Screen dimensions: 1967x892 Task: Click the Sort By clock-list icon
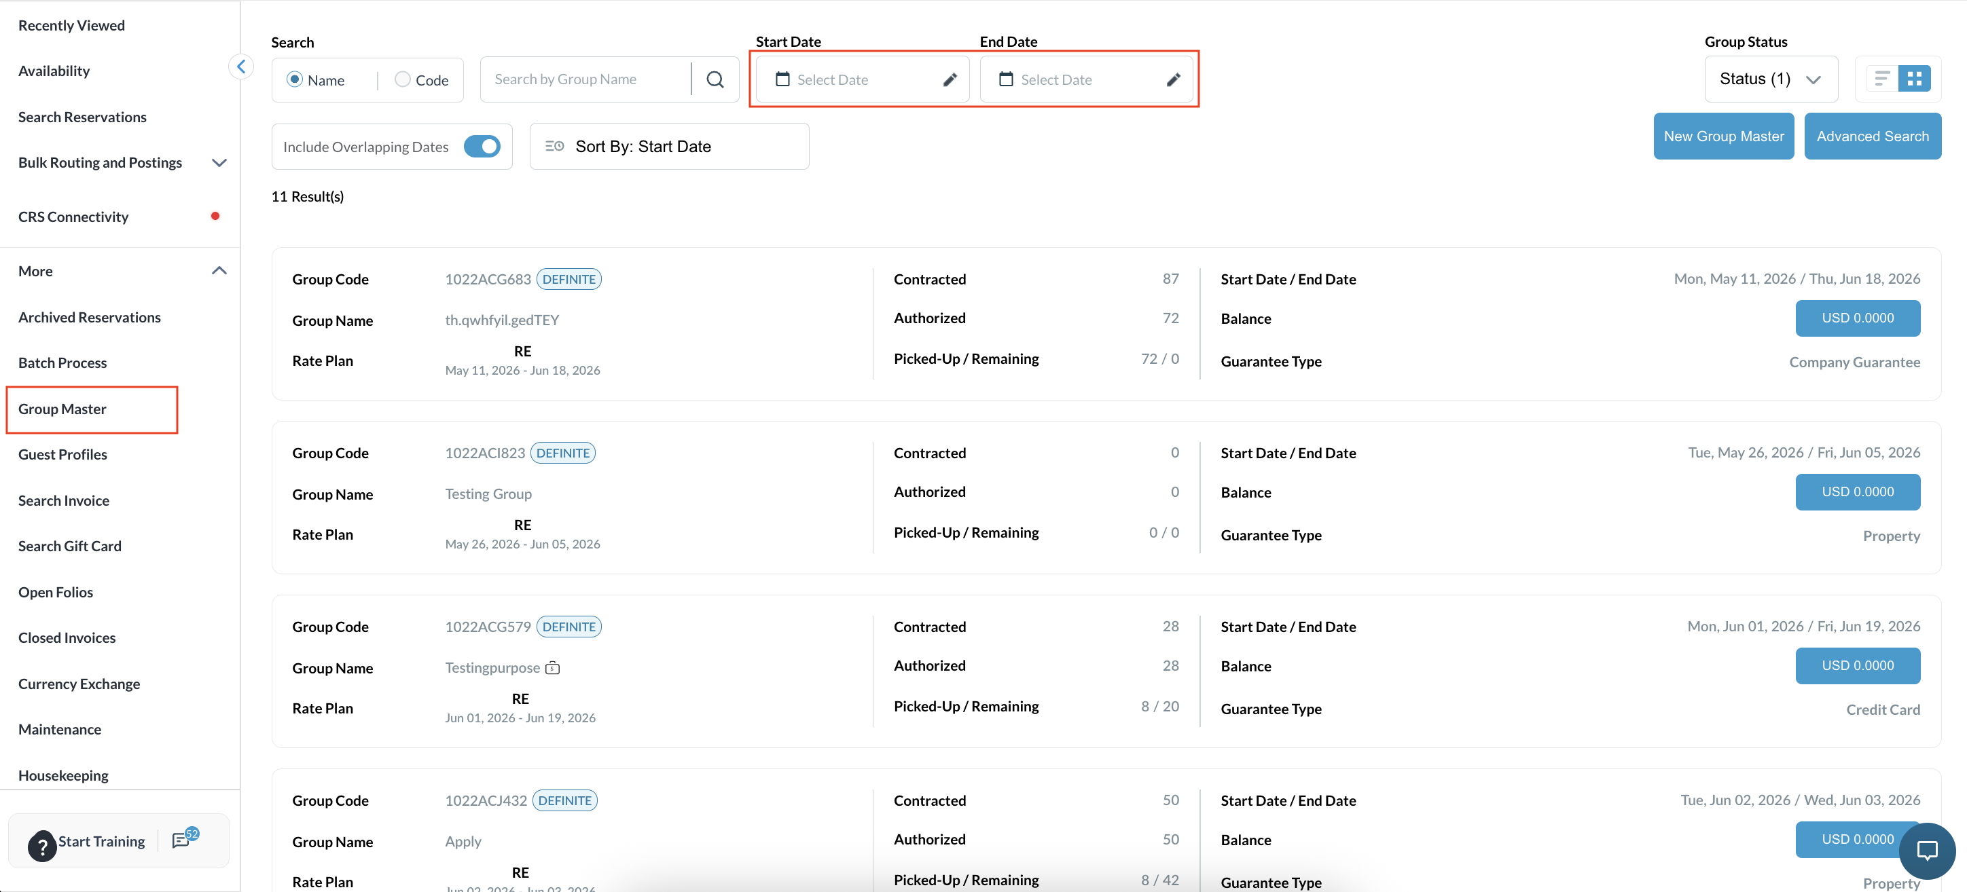tap(554, 147)
